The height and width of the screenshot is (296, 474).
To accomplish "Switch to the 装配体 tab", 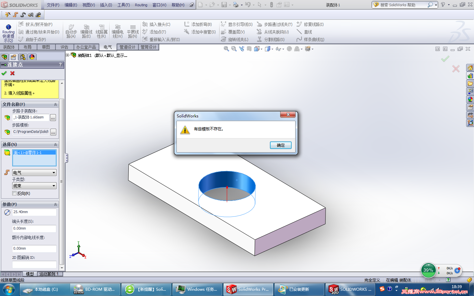I will coord(9,47).
